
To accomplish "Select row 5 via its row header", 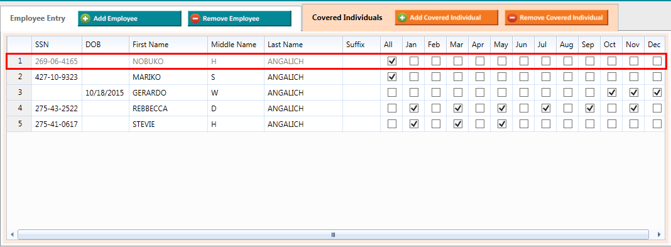I will tap(19, 124).
